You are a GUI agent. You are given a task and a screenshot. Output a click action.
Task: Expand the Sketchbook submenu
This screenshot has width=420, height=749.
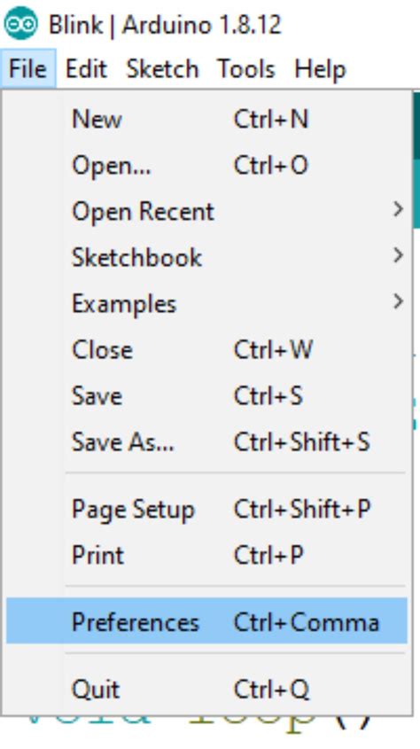click(x=206, y=257)
